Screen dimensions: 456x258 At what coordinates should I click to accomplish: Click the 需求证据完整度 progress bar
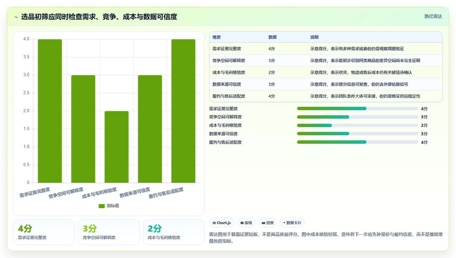pyautogui.click(x=358, y=108)
